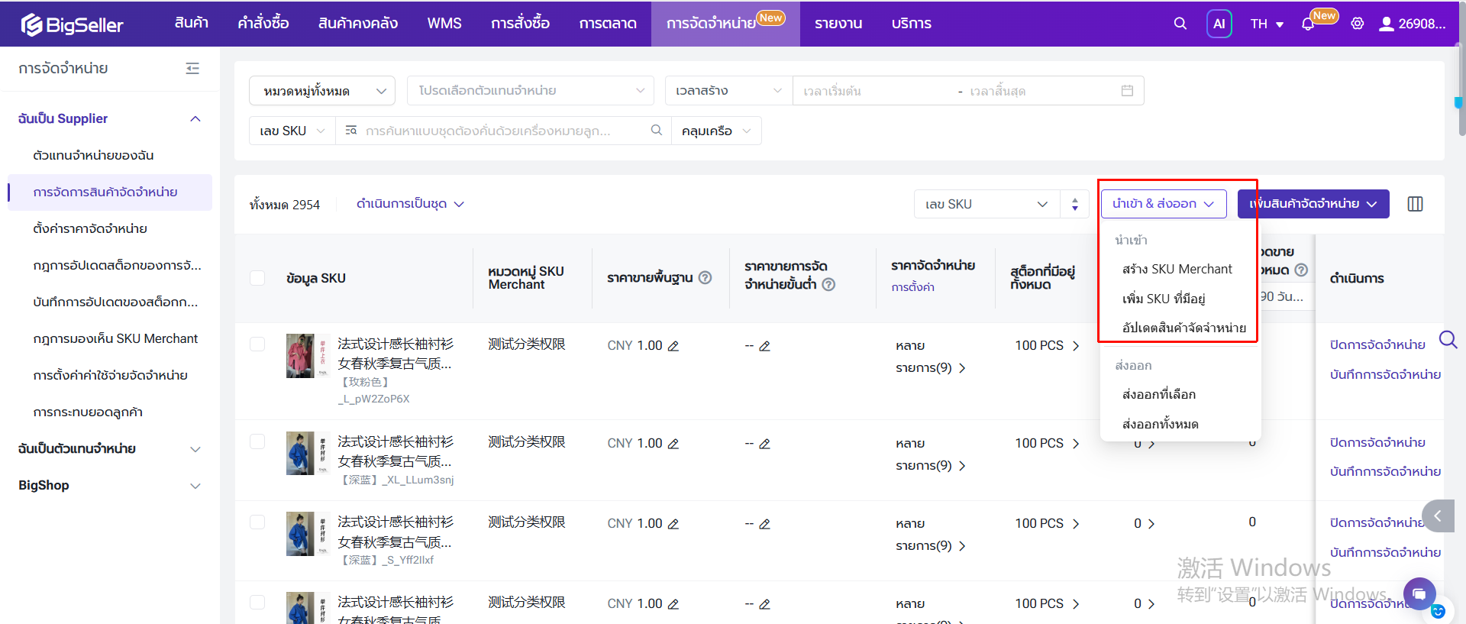Select สร้าง SKU Merchant from import menu
This screenshot has width=1466, height=624.
[1177, 269]
